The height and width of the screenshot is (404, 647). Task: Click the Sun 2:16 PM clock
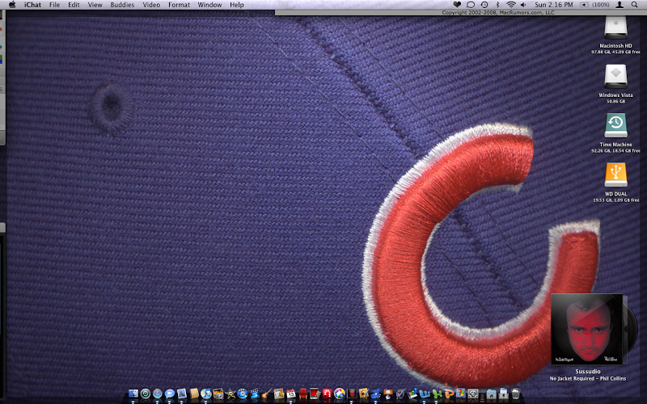point(554,5)
